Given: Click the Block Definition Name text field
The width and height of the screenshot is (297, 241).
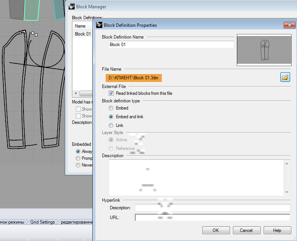Looking at the screenshot, I should point(171,45).
